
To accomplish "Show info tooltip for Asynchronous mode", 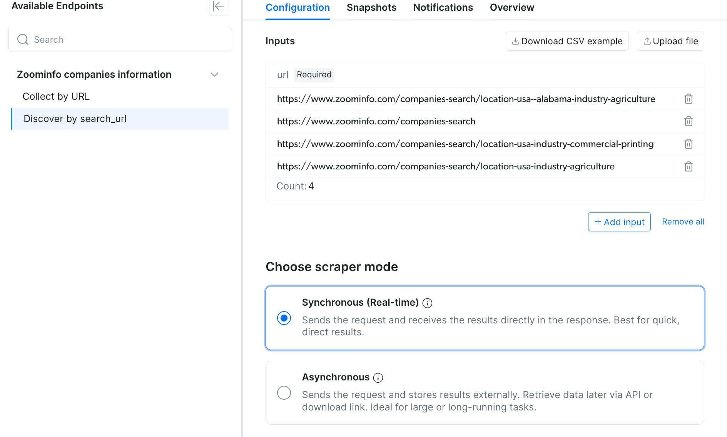I will click(x=378, y=378).
